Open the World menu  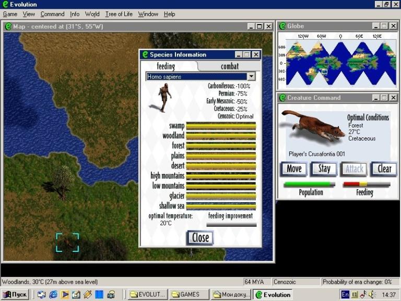tap(92, 14)
